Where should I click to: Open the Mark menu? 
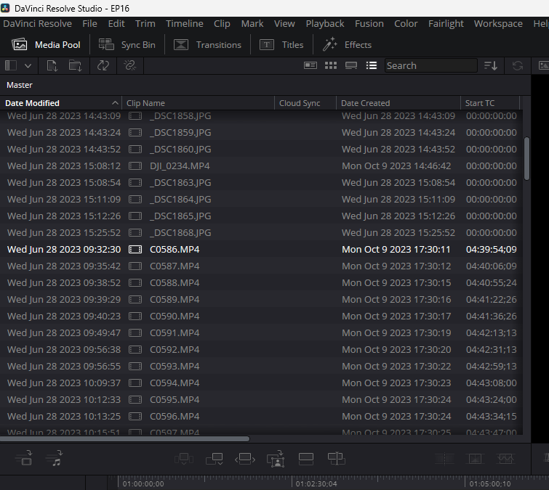tap(252, 23)
